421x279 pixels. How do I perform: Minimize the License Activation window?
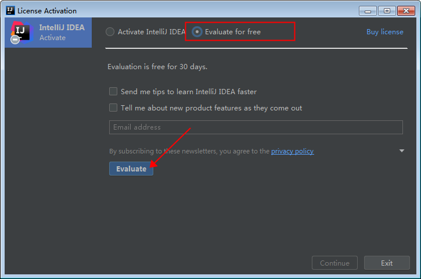[368, 11]
